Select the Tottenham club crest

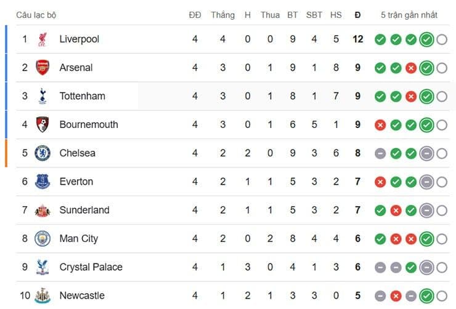pyautogui.click(x=43, y=96)
